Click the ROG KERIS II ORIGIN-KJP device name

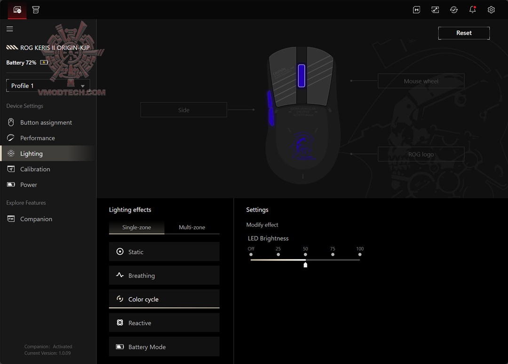coord(55,47)
